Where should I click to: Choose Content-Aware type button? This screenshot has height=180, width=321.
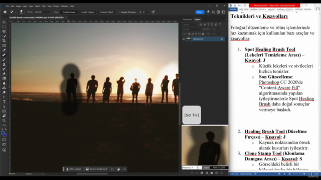pyautogui.click(x=69, y=12)
